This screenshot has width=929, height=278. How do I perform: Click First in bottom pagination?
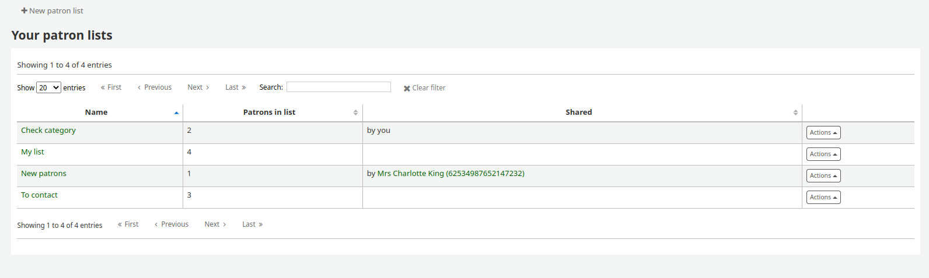[128, 224]
